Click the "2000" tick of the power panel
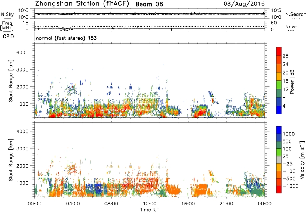 pos(23,86)
